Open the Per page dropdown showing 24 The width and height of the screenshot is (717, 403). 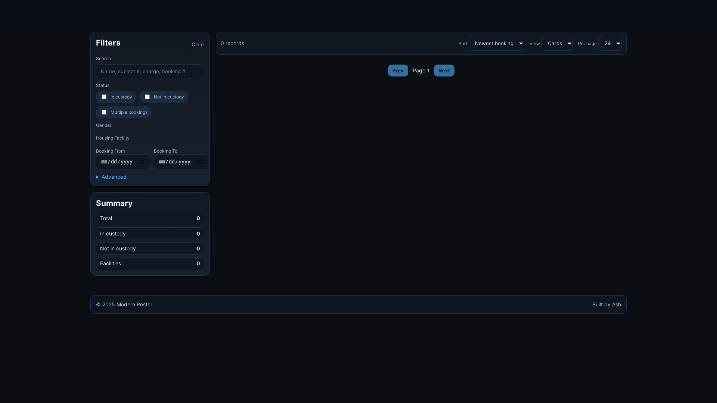[610, 43]
